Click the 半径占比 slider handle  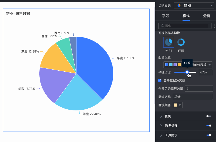point(187,72)
